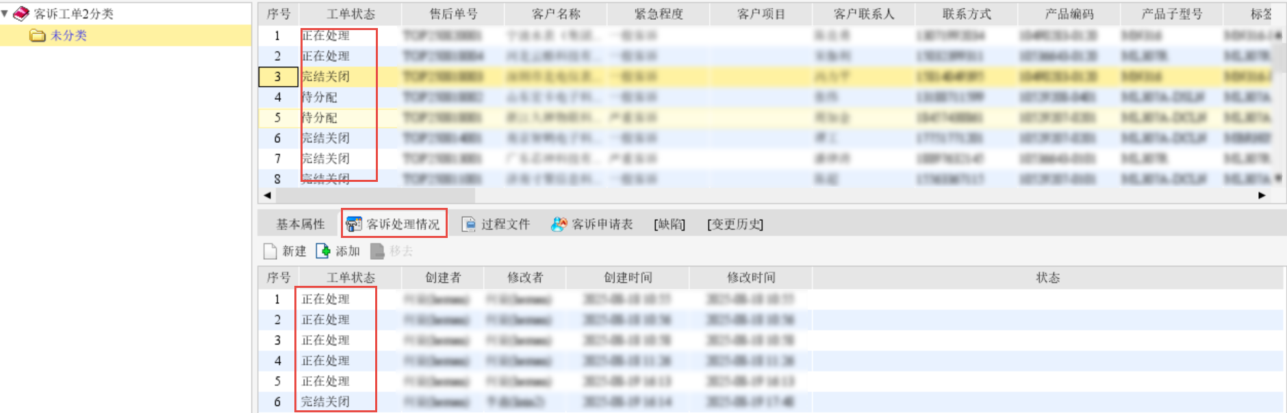
Task: Select the 未分类 folder
Action: (x=68, y=36)
